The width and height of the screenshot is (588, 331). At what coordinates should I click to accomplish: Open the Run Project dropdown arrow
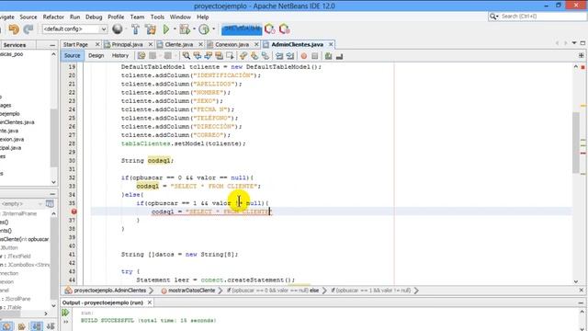[x=175, y=29]
